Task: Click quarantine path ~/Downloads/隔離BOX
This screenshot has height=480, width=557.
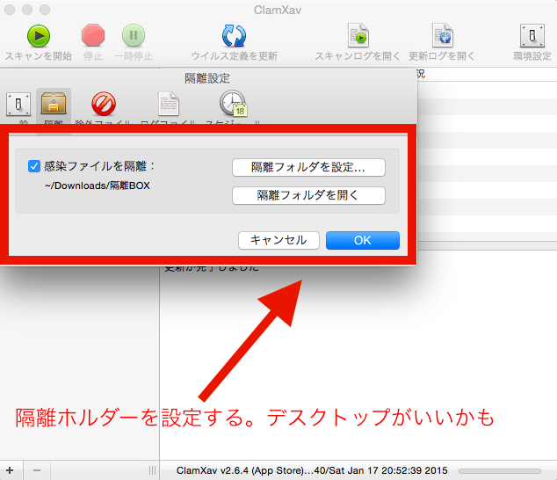Action: (98, 185)
